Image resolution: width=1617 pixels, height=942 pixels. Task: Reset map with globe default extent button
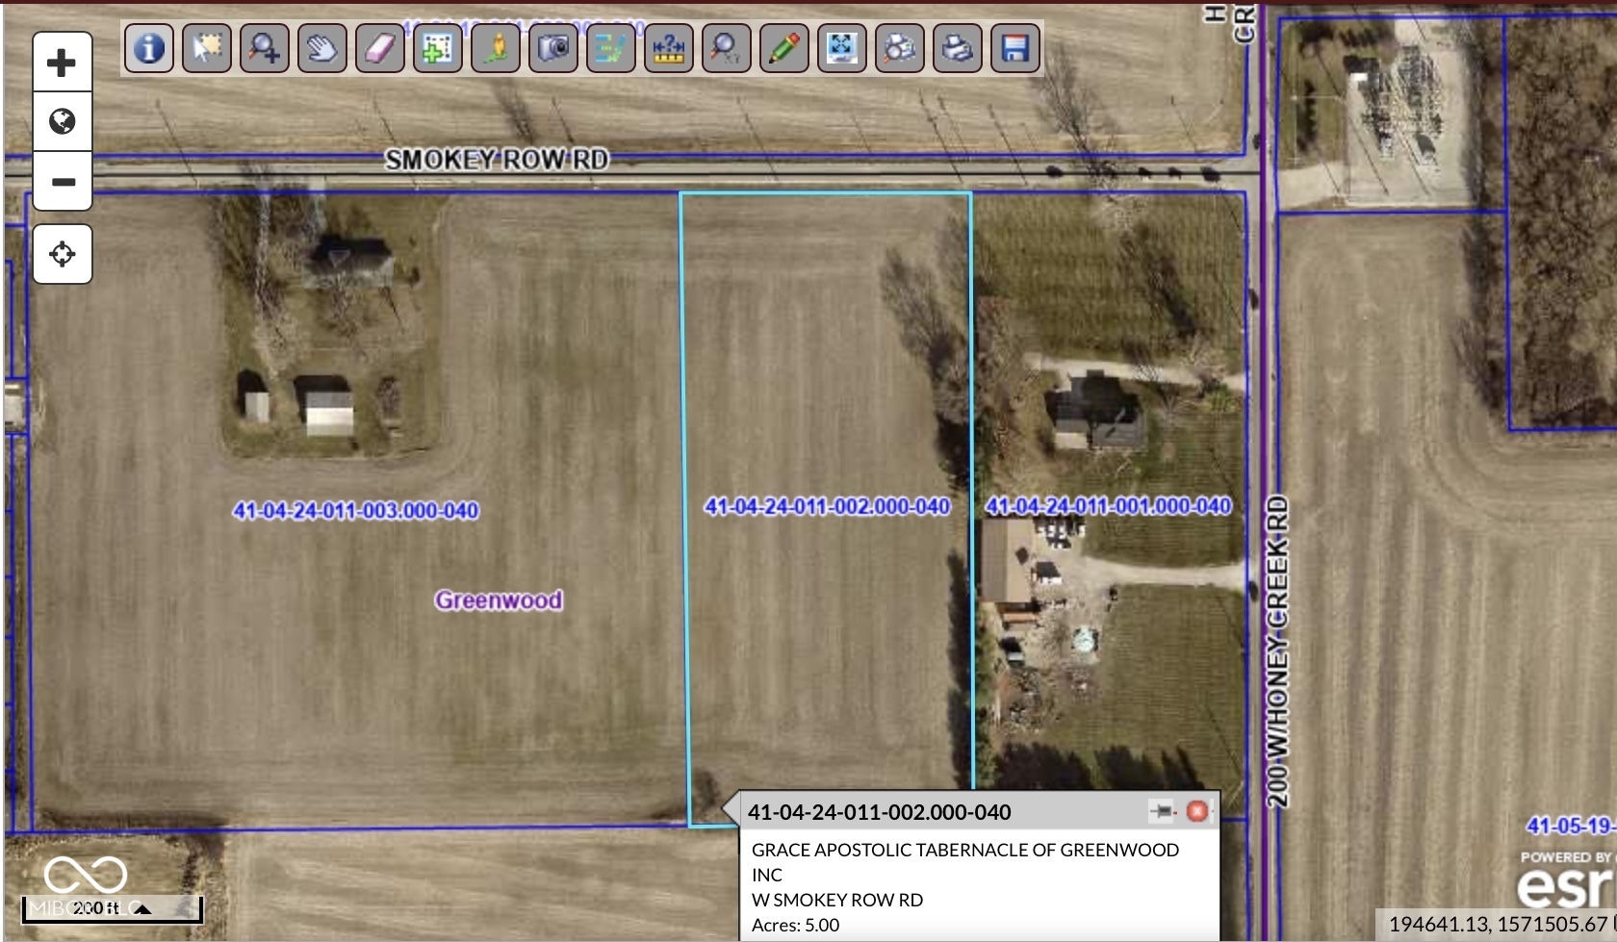(x=63, y=122)
